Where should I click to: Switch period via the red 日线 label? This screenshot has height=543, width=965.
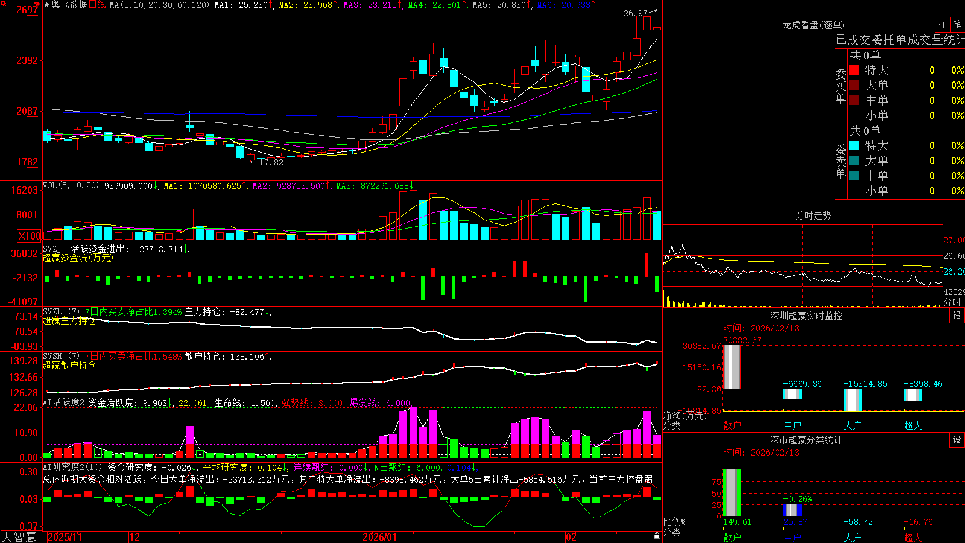[x=97, y=5]
